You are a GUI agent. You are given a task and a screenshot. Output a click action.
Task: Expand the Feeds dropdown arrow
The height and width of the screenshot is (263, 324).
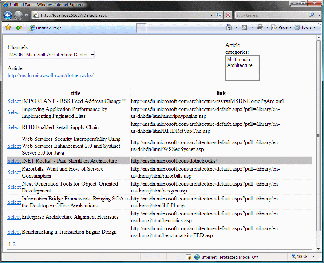tap(252, 27)
